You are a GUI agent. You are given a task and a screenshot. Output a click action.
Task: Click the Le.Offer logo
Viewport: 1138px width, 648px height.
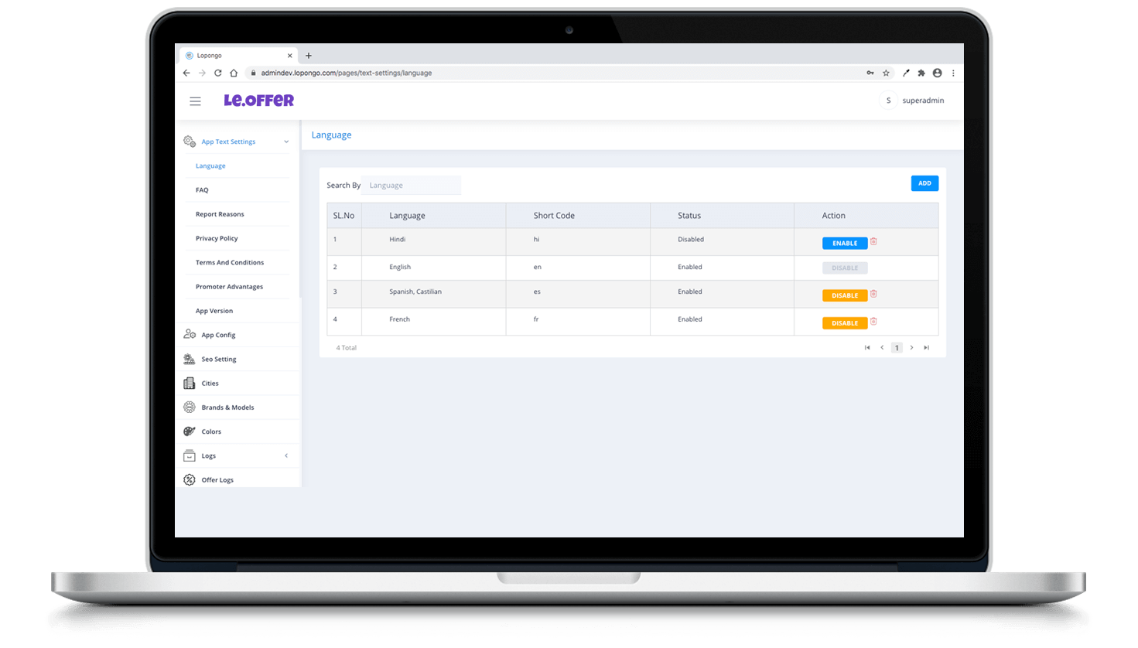tap(258, 101)
